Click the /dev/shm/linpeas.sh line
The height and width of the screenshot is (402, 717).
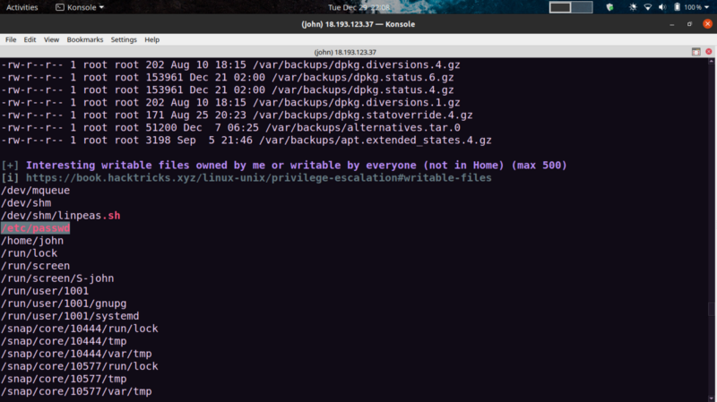60,216
